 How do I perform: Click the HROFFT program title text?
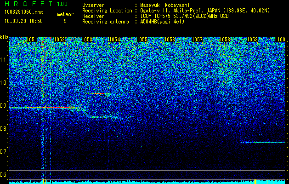click(x=28, y=4)
